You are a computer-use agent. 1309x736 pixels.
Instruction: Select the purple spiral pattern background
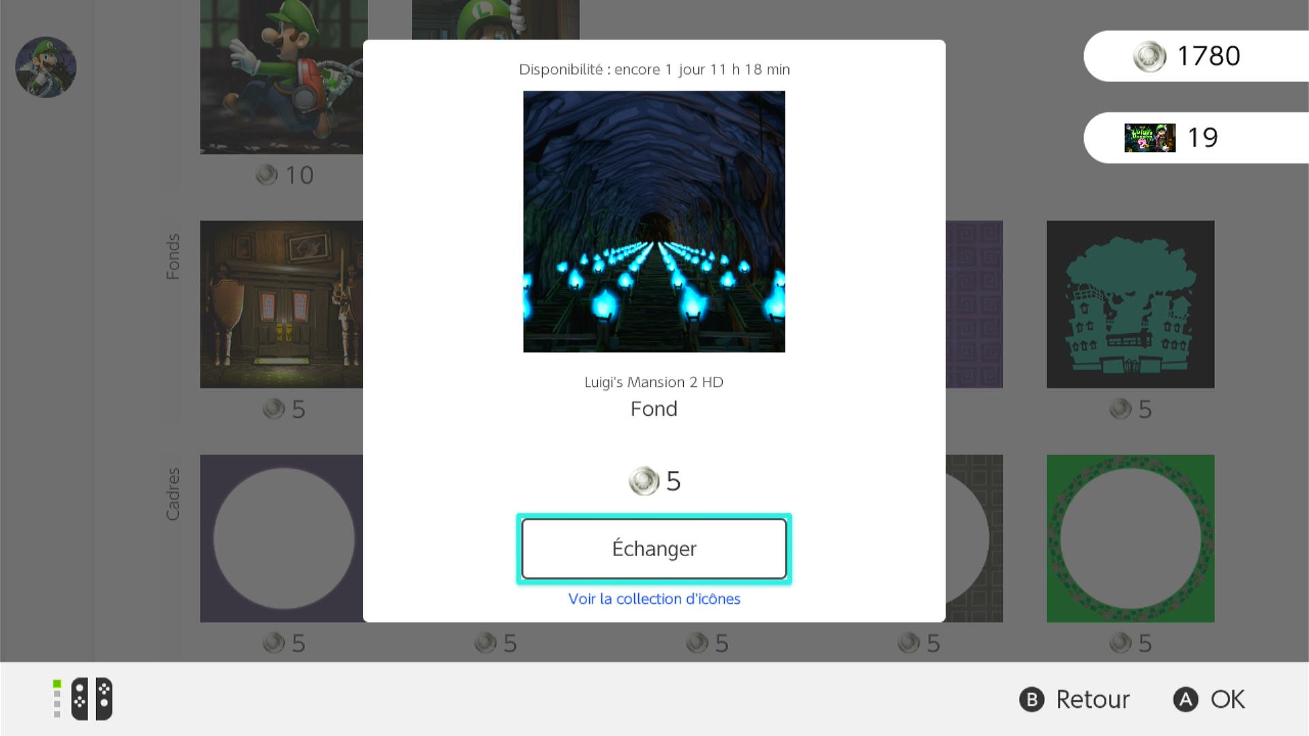pyautogui.click(x=974, y=304)
